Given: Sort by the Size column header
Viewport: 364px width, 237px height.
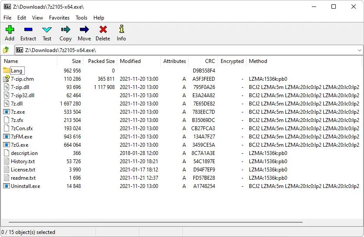Looking at the screenshot, I should click(70, 61).
